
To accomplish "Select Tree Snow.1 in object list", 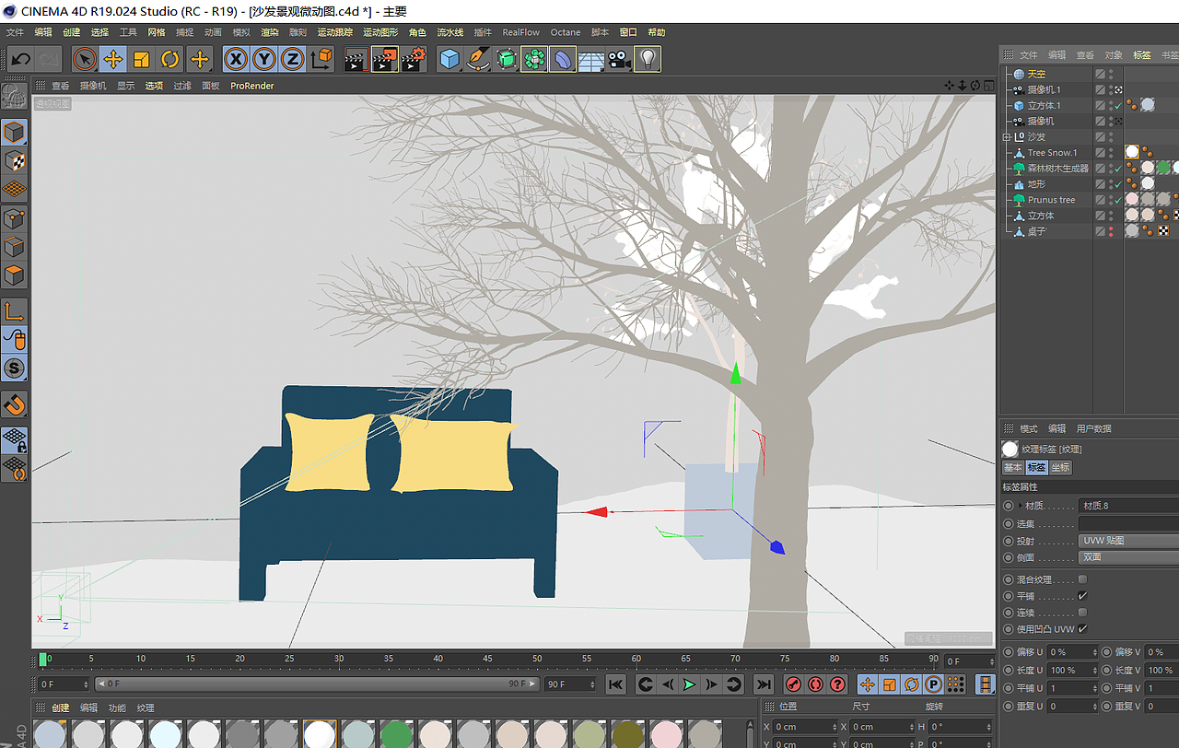I will click(x=1053, y=153).
